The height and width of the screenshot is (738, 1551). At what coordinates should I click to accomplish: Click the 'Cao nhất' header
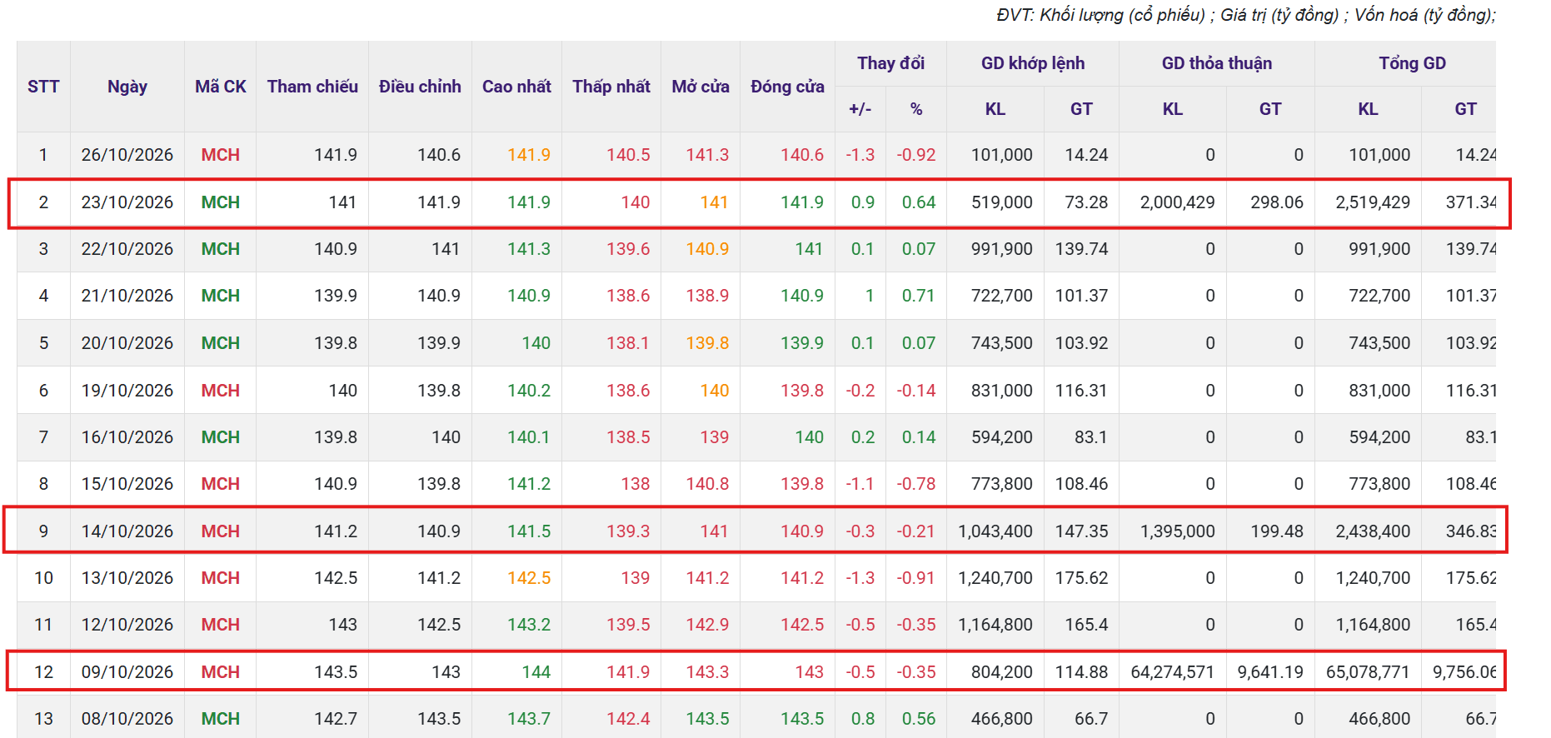pyautogui.click(x=516, y=87)
